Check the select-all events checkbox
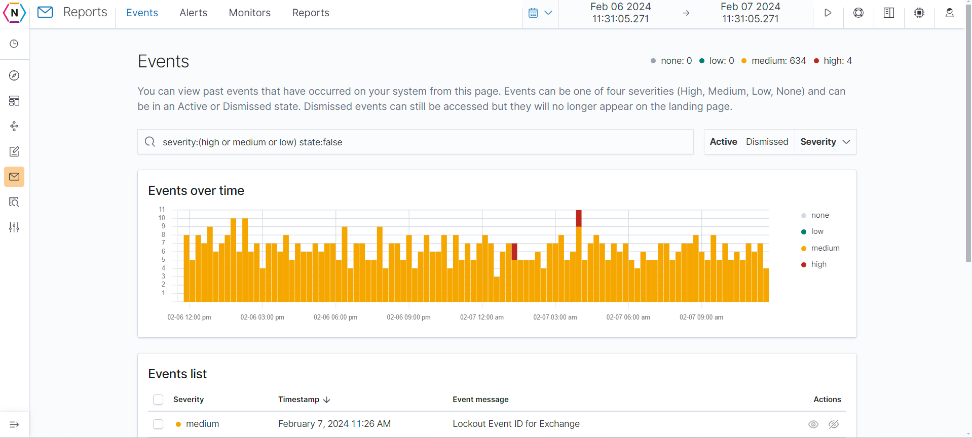Viewport: 972px width, 438px height. (x=158, y=400)
